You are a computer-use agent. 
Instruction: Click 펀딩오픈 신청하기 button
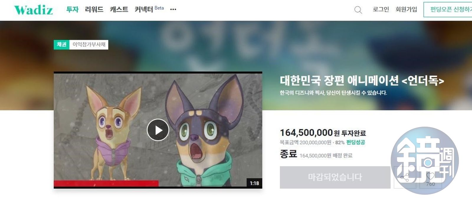coord(448,9)
